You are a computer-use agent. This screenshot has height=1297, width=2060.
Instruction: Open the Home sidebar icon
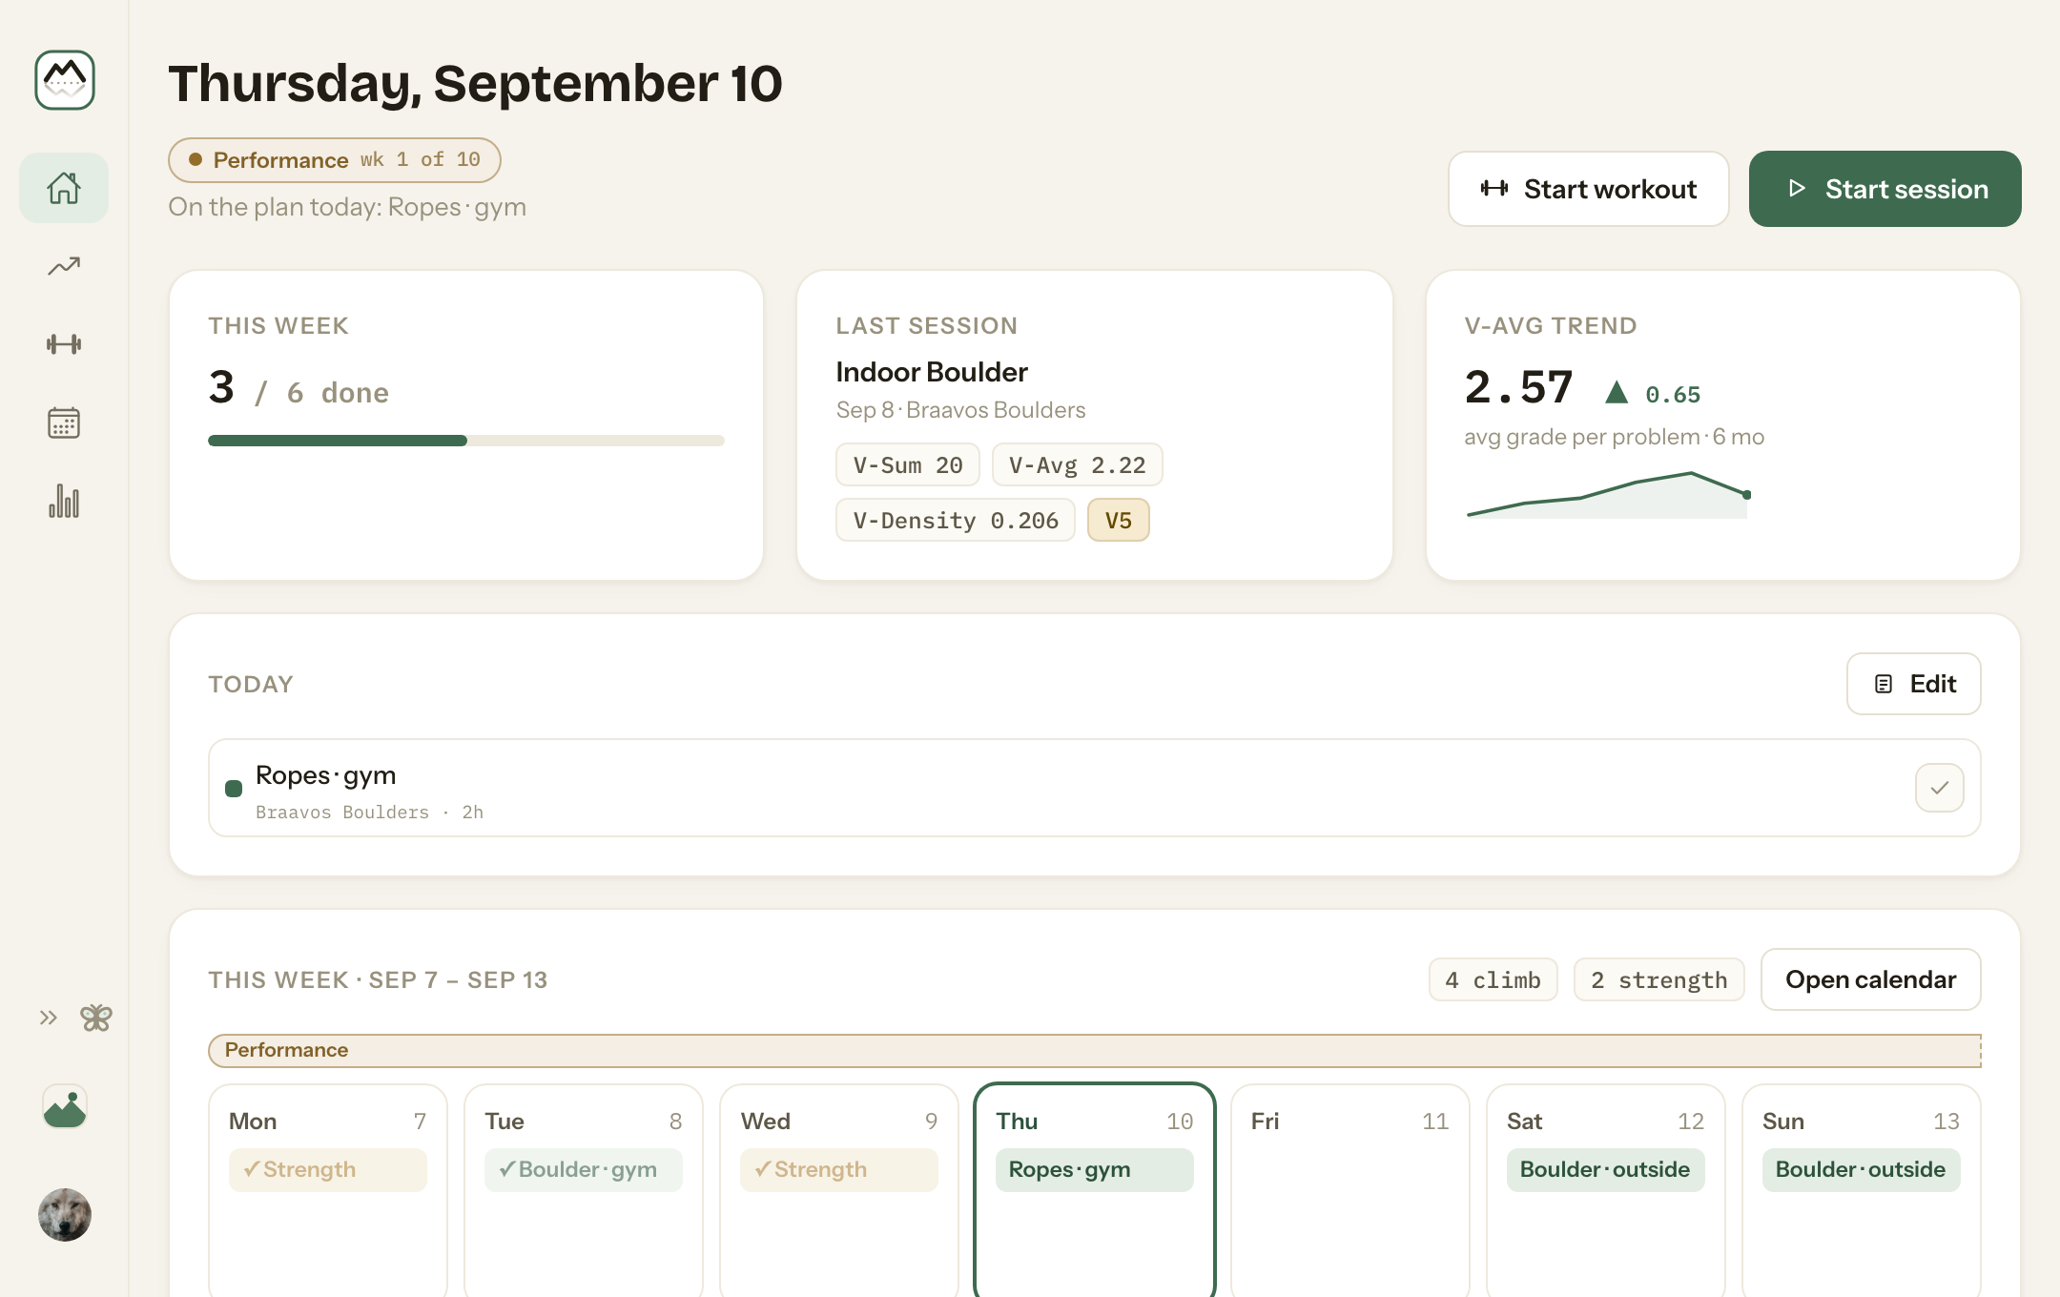click(x=64, y=188)
